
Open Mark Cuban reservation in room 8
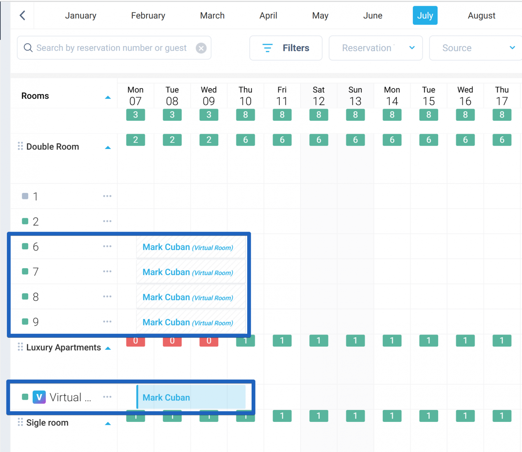[191, 297]
